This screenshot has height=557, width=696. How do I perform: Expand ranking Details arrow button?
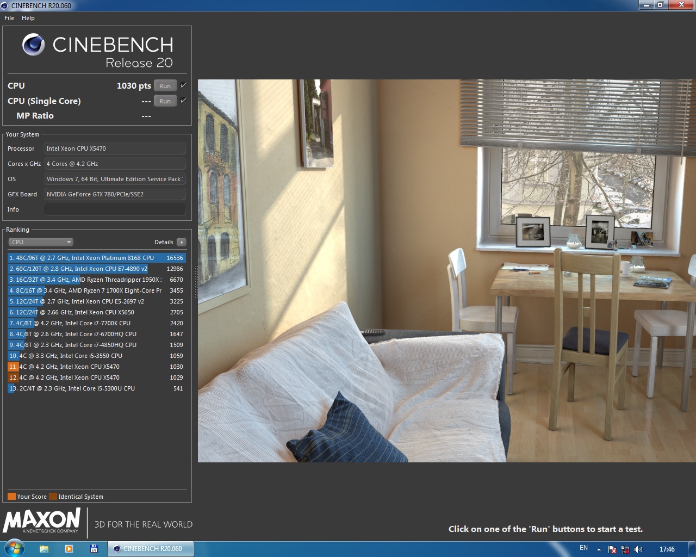pos(182,242)
